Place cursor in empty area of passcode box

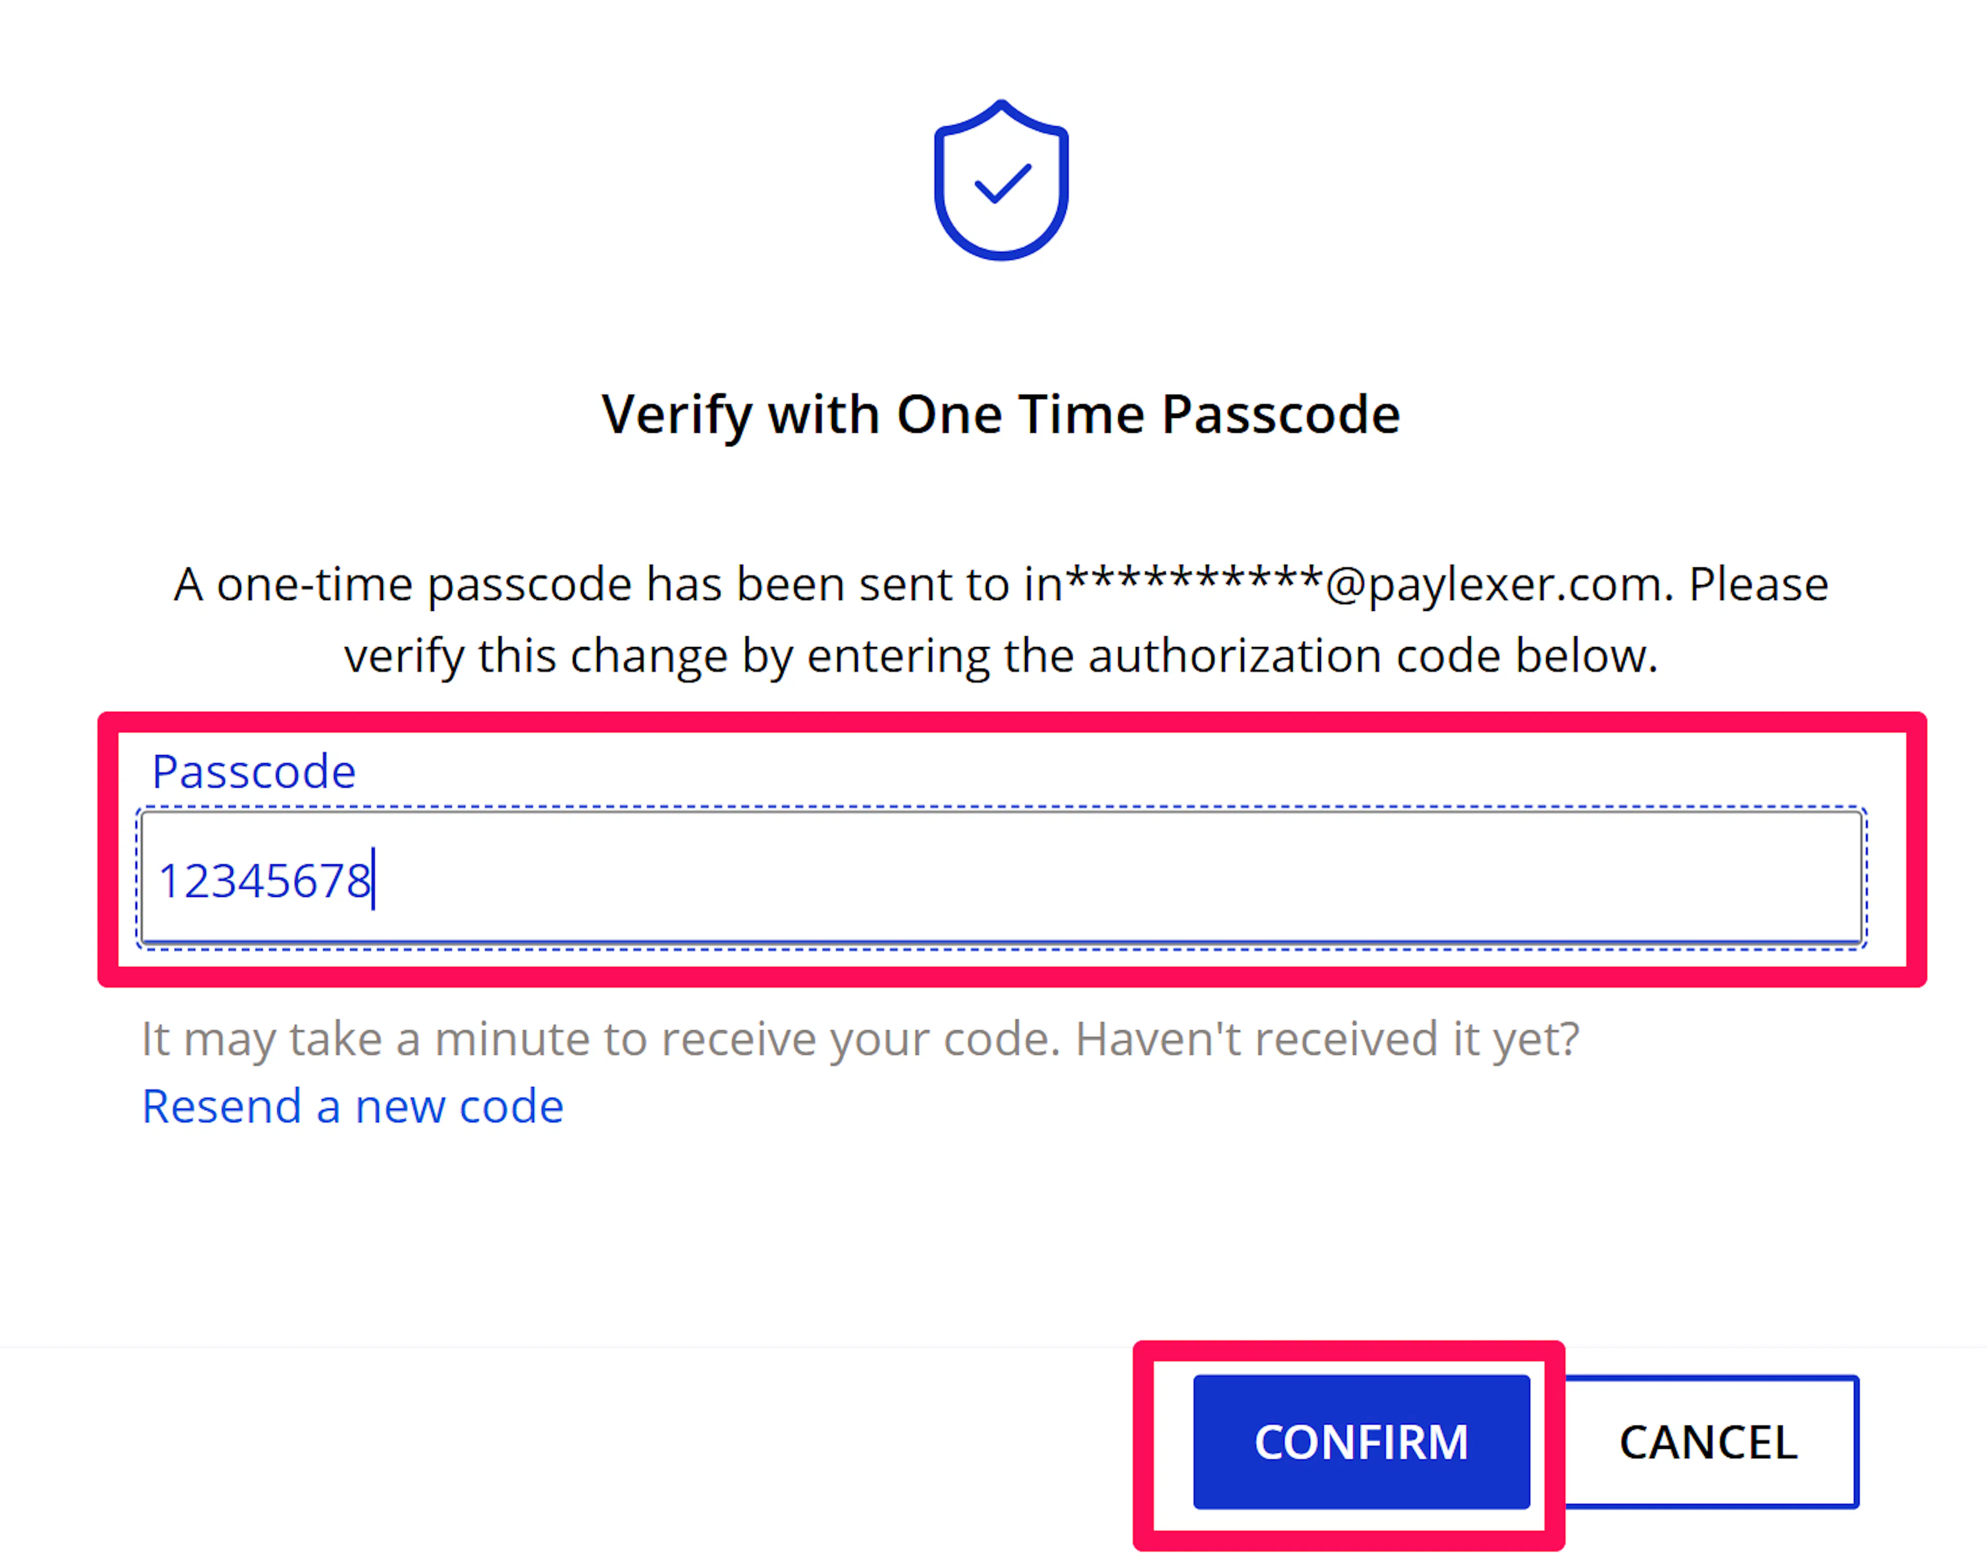(1188, 879)
